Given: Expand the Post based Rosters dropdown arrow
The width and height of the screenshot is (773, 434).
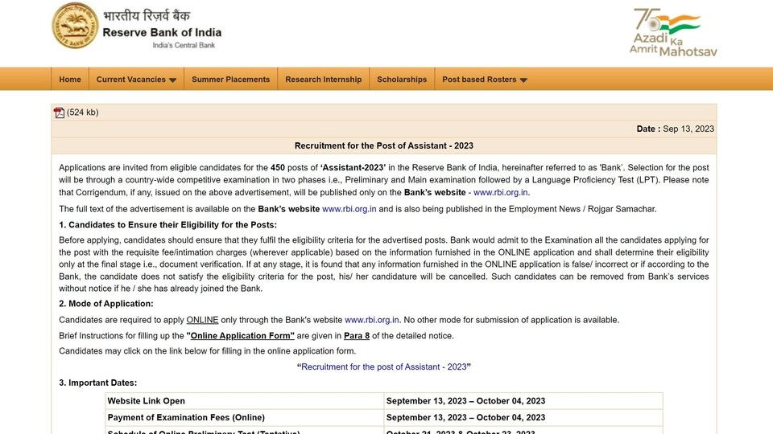Looking at the screenshot, I should 523,80.
